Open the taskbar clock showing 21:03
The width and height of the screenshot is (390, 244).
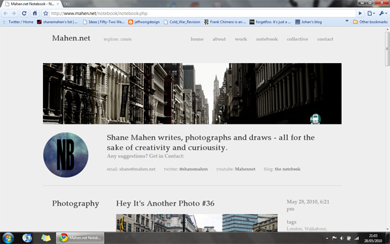pos(373,238)
